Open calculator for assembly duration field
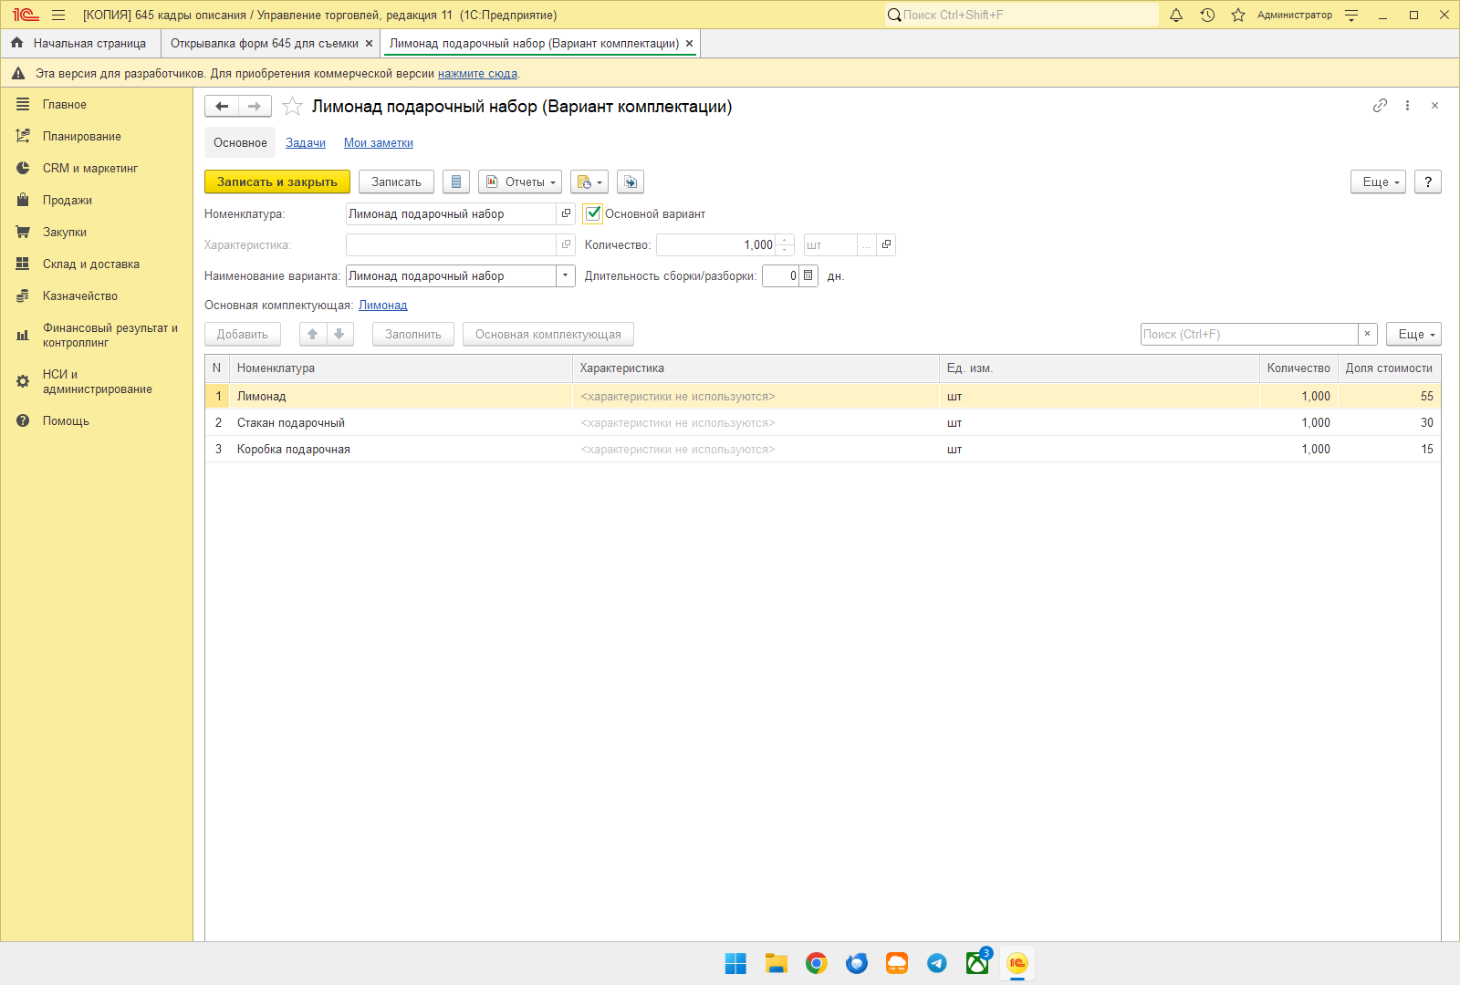 (x=808, y=275)
